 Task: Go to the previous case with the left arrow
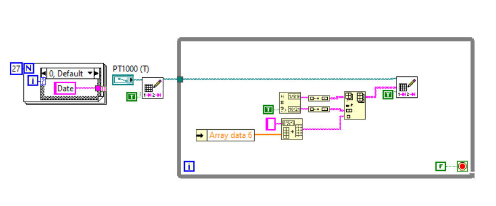(x=44, y=74)
